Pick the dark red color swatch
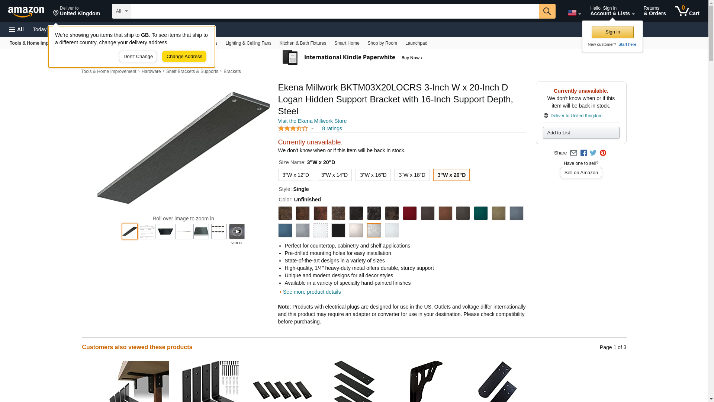Image resolution: width=714 pixels, height=402 pixels. 409,213
